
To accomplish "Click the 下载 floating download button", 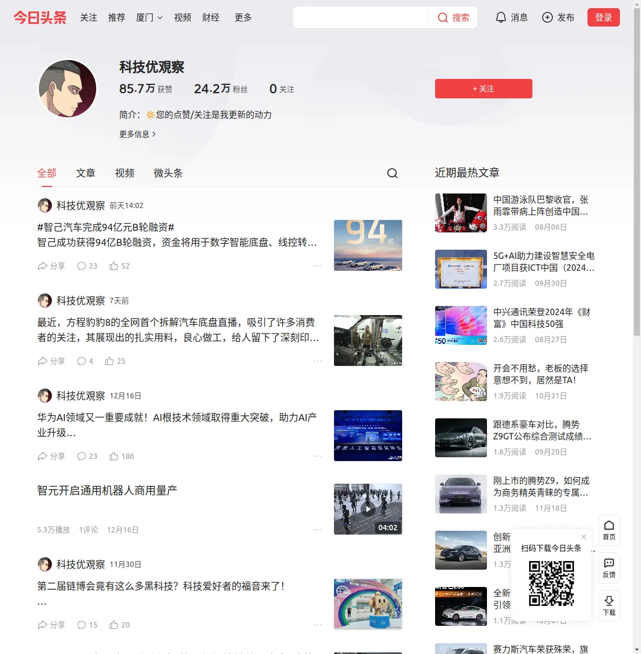I will tap(609, 606).
